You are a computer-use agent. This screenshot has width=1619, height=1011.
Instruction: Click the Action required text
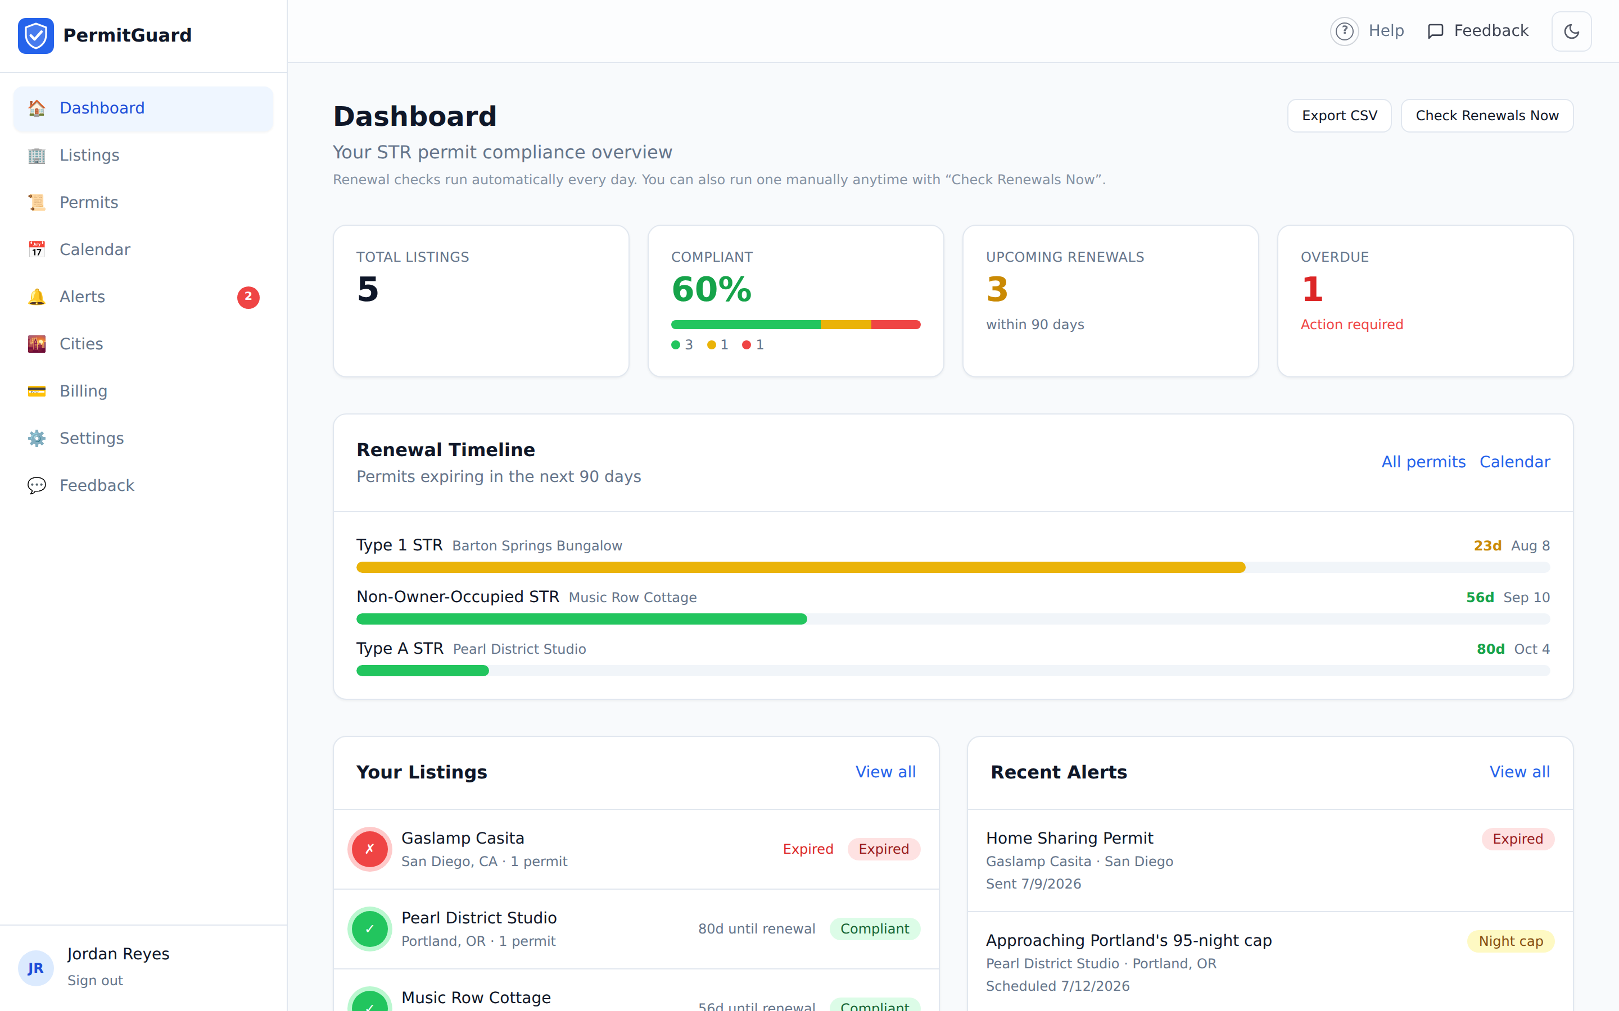coord(1351,325)
